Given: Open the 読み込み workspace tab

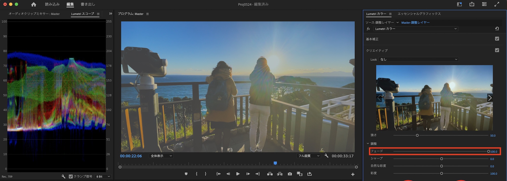Looking at the screenshot, I should (x=52, y=4).
